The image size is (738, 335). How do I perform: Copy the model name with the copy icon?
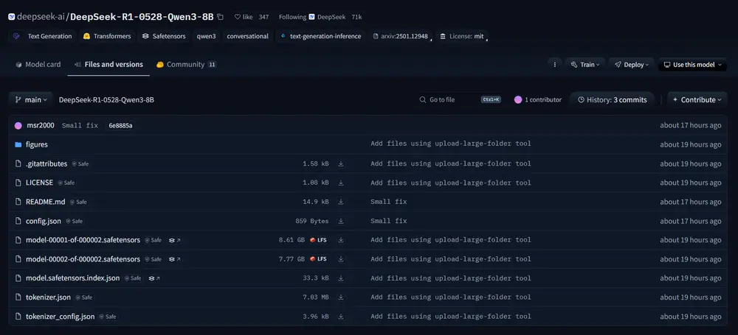(220, 17)
